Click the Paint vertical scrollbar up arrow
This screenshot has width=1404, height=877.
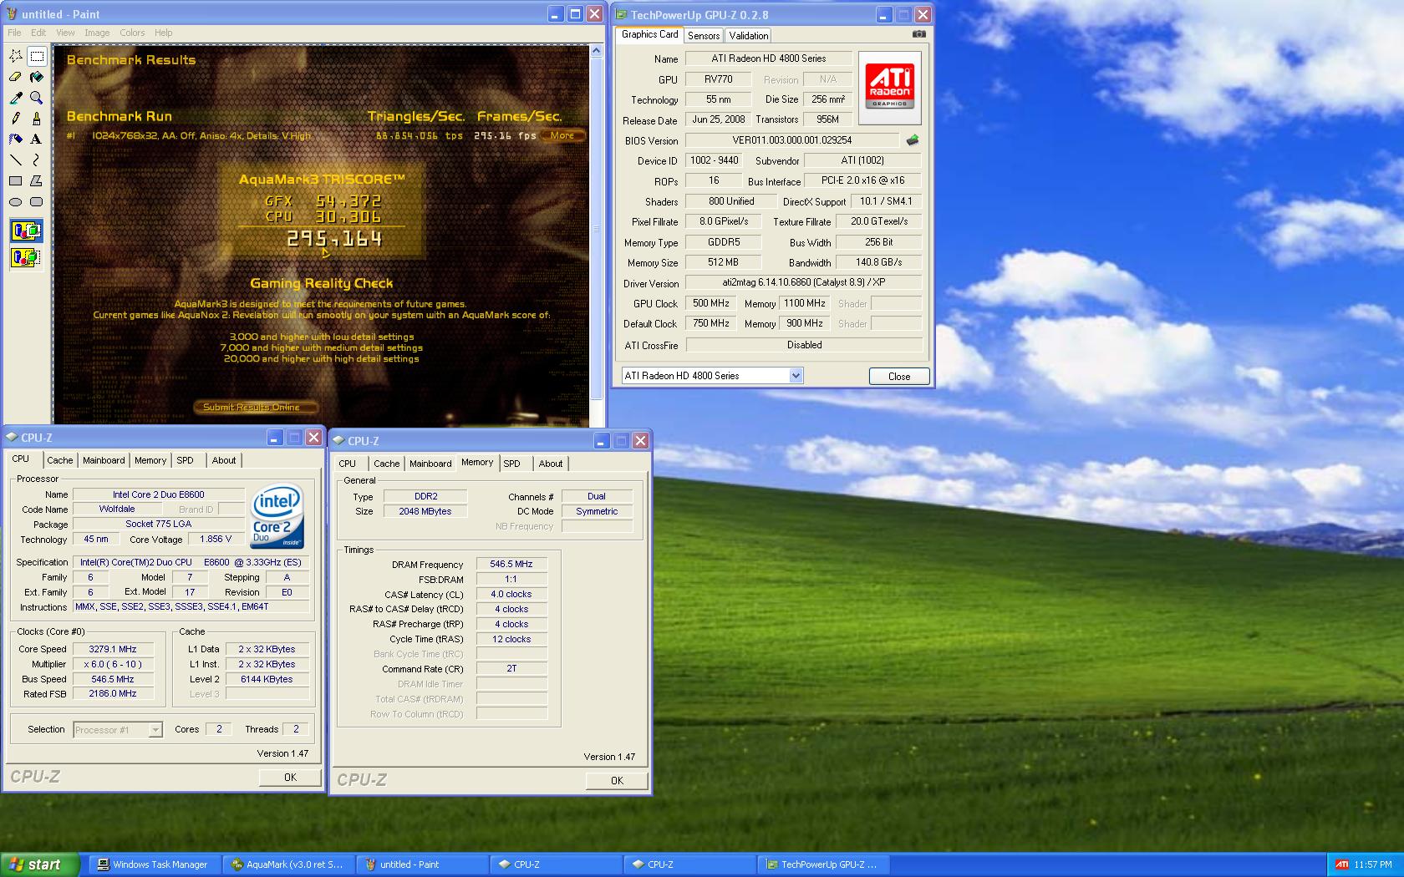click(x=596, y=51)
